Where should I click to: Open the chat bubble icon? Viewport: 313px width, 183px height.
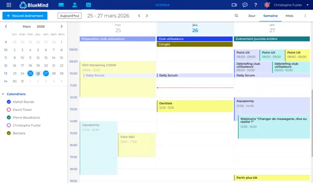coord(245,5)
